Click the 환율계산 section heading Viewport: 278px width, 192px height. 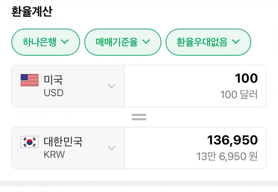32,12
